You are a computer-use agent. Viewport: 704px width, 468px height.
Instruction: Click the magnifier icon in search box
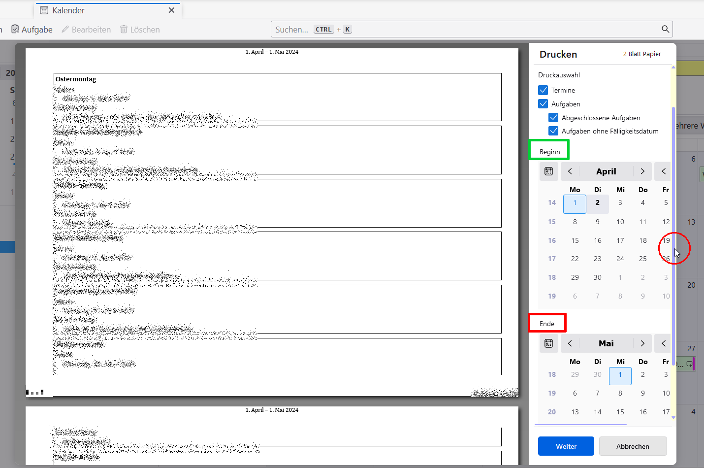(665, 29)
